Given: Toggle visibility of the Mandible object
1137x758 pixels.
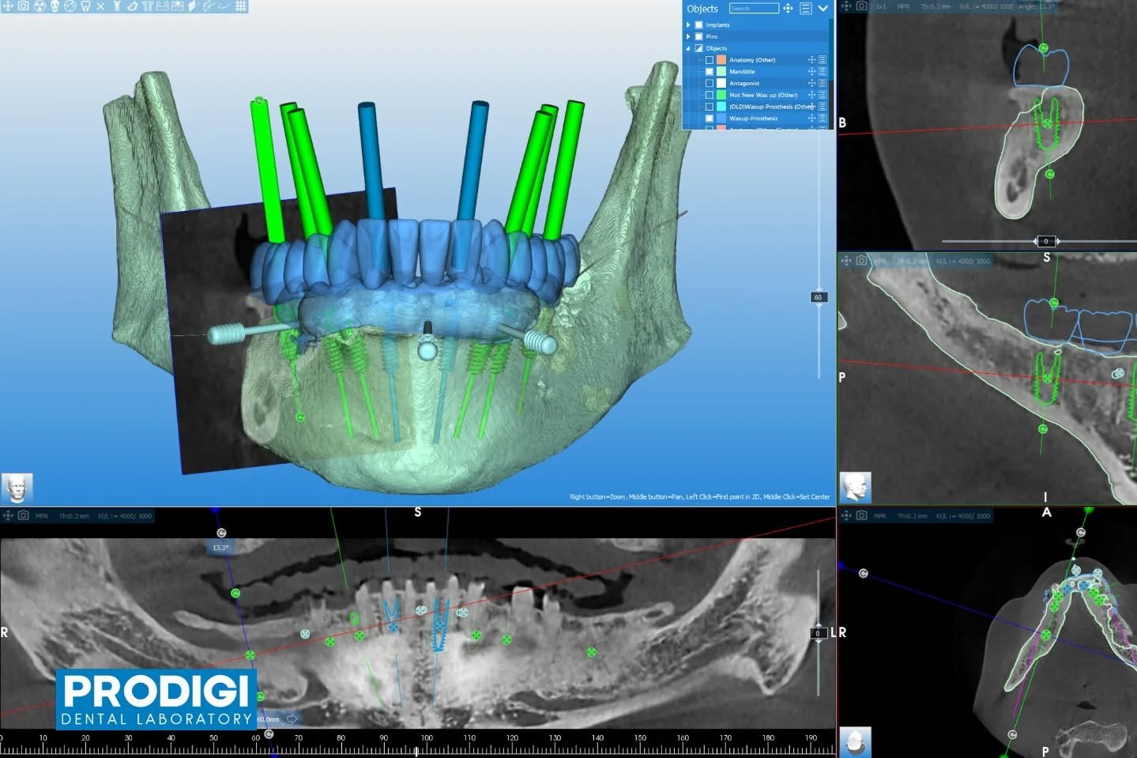Looking at the screenshot, I should tap(710, 71).
